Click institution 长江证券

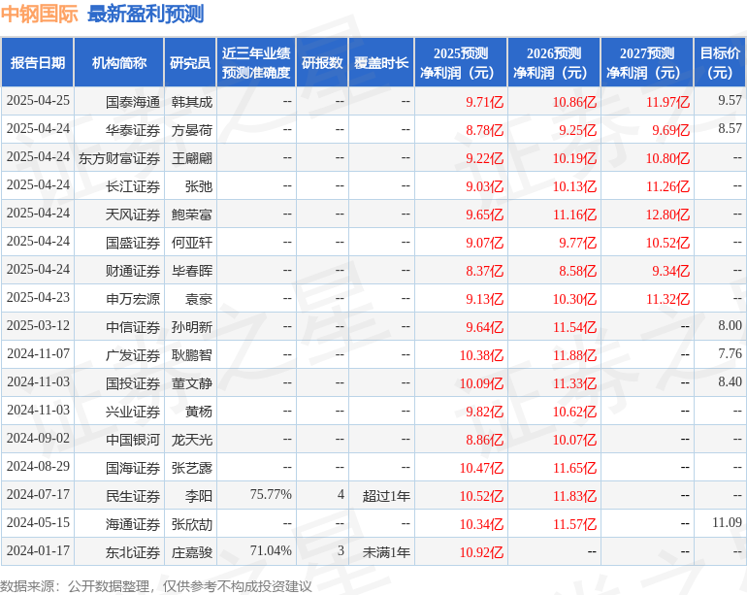133,186
